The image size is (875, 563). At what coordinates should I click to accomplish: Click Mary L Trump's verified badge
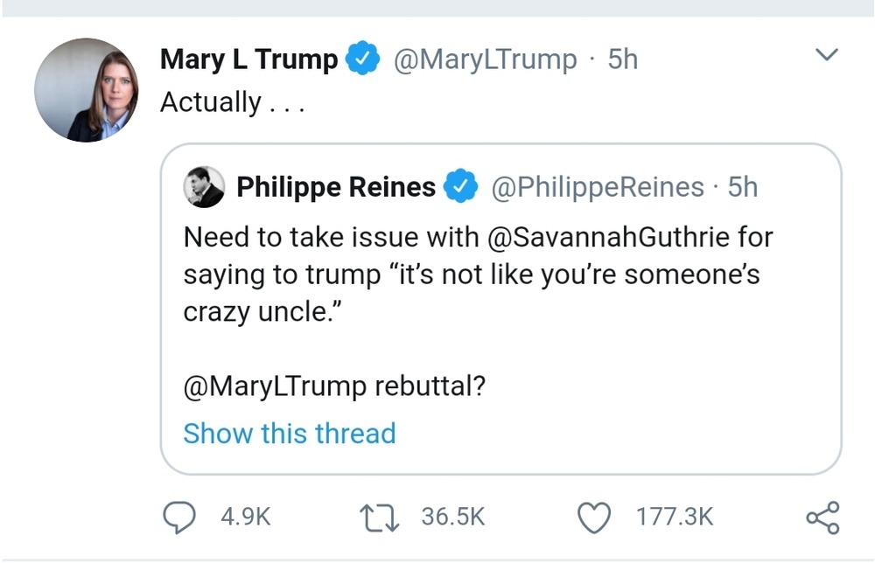click(x=363, y=58)
